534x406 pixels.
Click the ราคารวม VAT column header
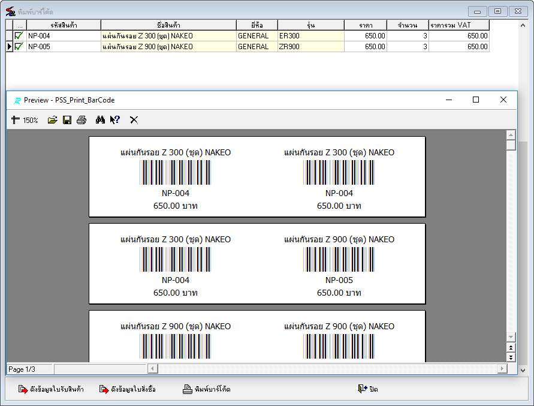point(458,25)
